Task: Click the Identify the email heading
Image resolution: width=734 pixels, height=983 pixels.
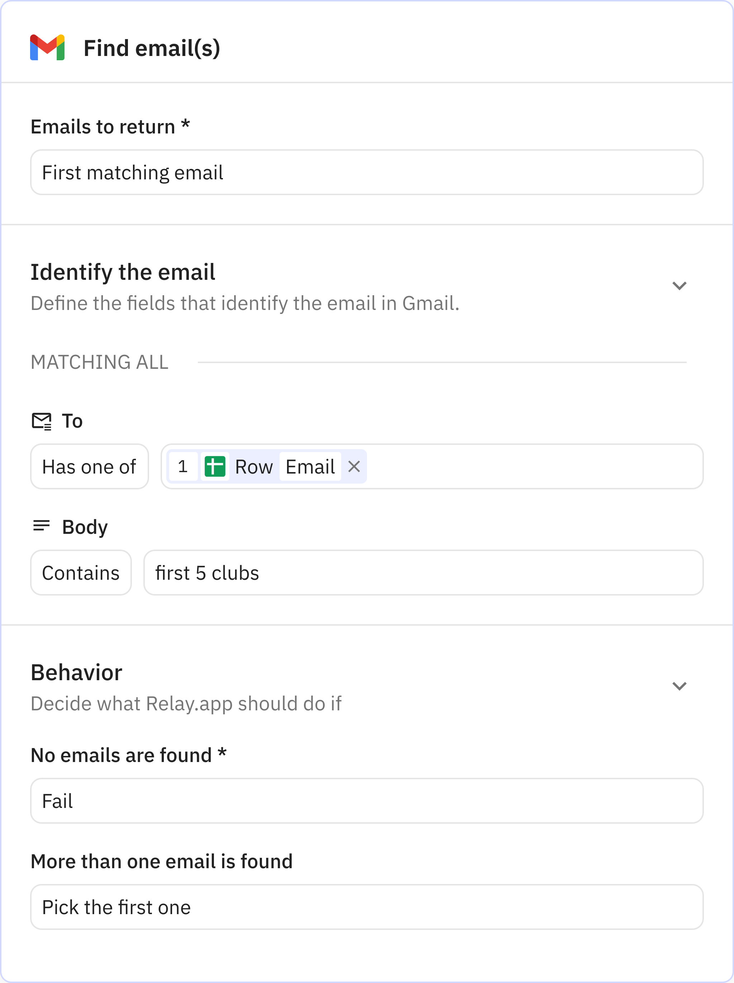Action: (x=123, y=272)
